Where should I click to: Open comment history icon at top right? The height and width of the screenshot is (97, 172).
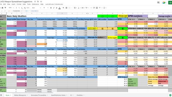[158, 2]
